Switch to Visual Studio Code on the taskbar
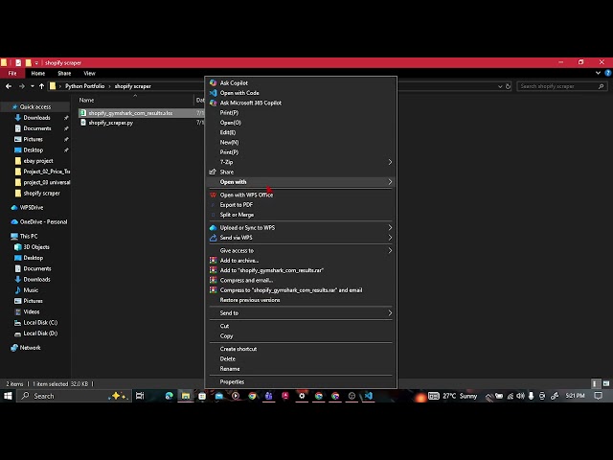This screenshot has height=460, width=613. (368, 396)
